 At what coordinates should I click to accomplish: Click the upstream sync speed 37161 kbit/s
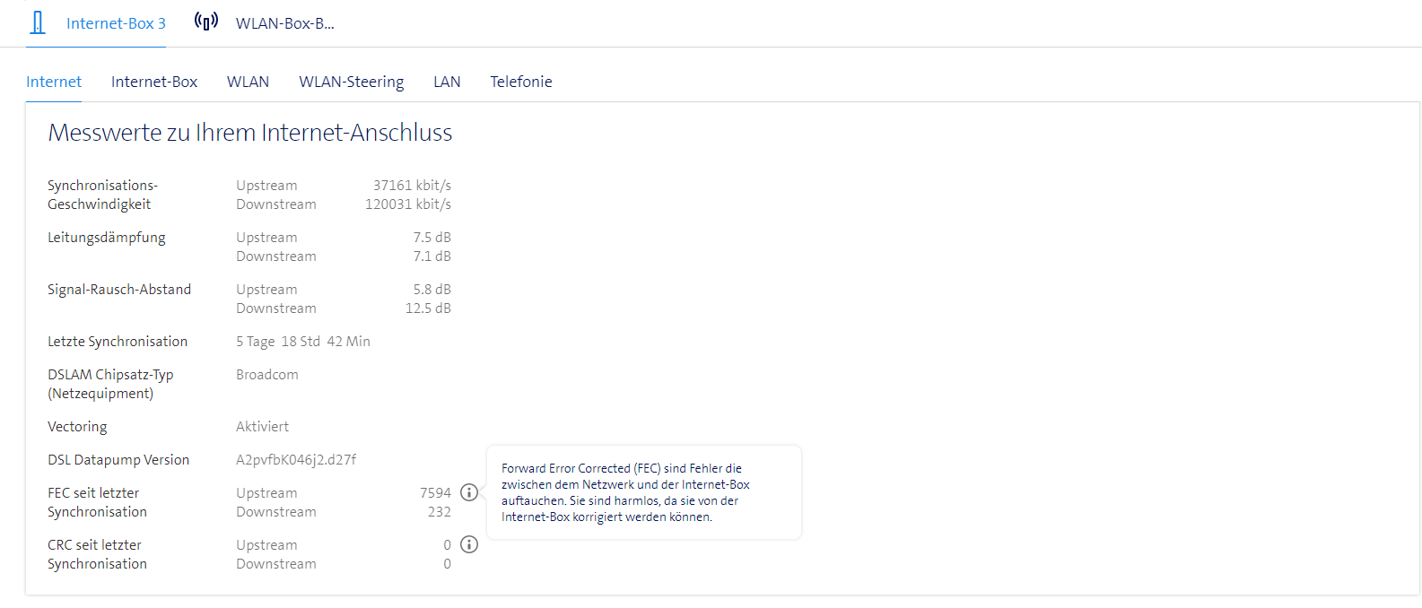[x=412, y=186]
